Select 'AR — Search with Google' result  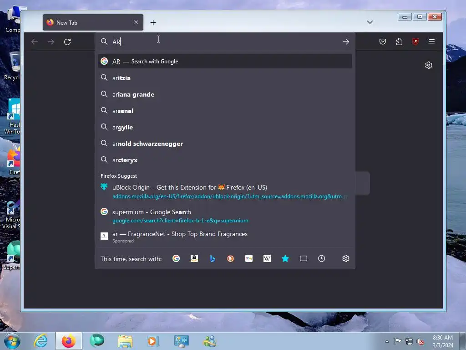[225, 62]
